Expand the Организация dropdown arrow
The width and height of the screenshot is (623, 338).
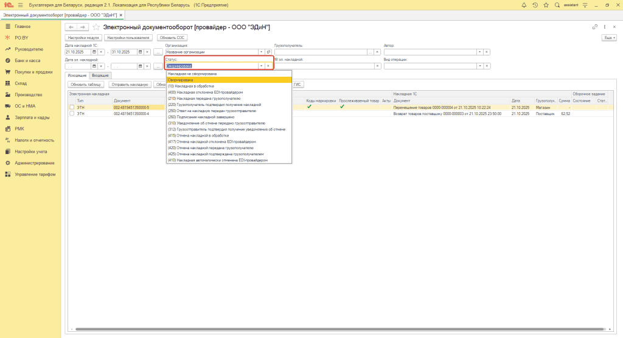(261, 52)
